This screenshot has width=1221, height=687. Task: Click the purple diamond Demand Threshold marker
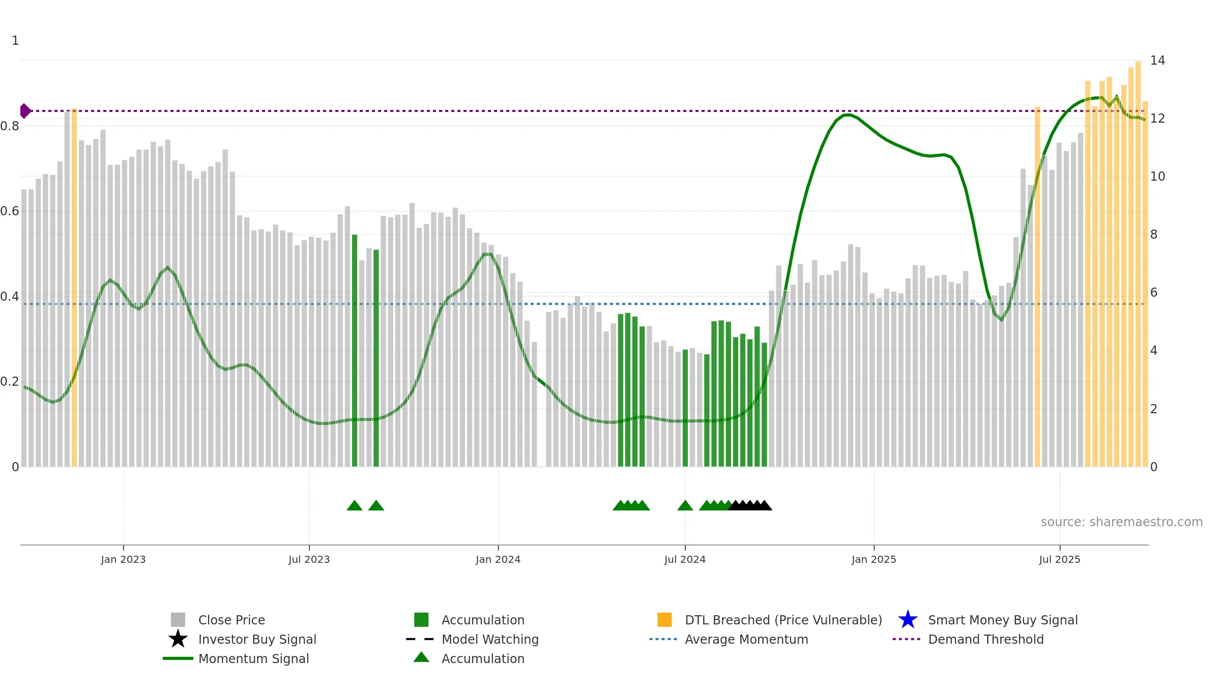pyautogui.click(x=25, y=111)
